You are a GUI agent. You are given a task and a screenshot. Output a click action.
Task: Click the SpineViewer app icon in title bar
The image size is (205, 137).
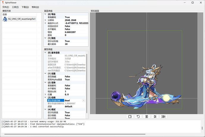pyautogui.click(x=3, y=3)
